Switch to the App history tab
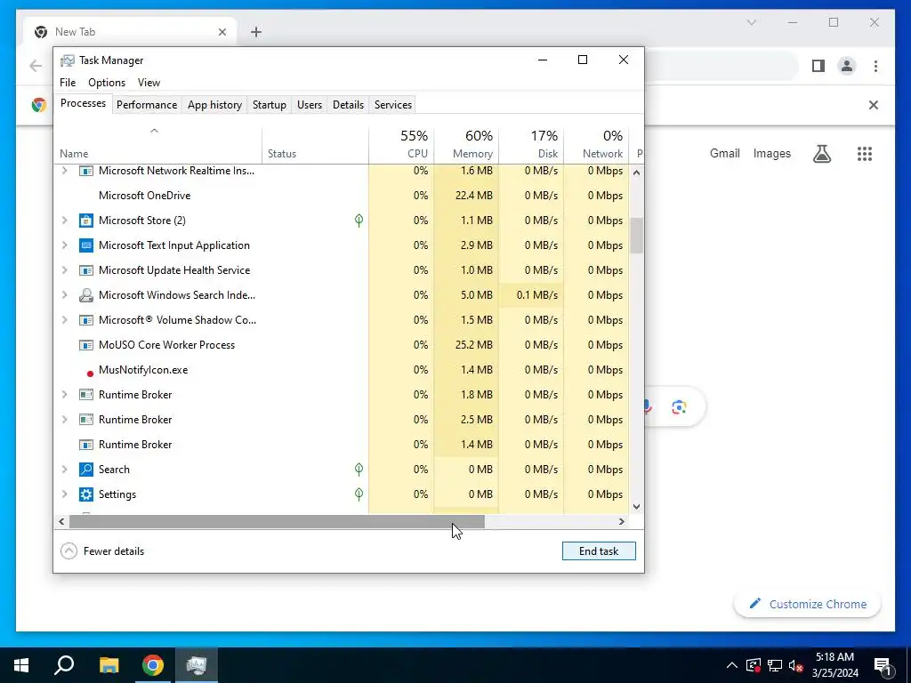The image size is (911, 683). (x=214, y=105)
